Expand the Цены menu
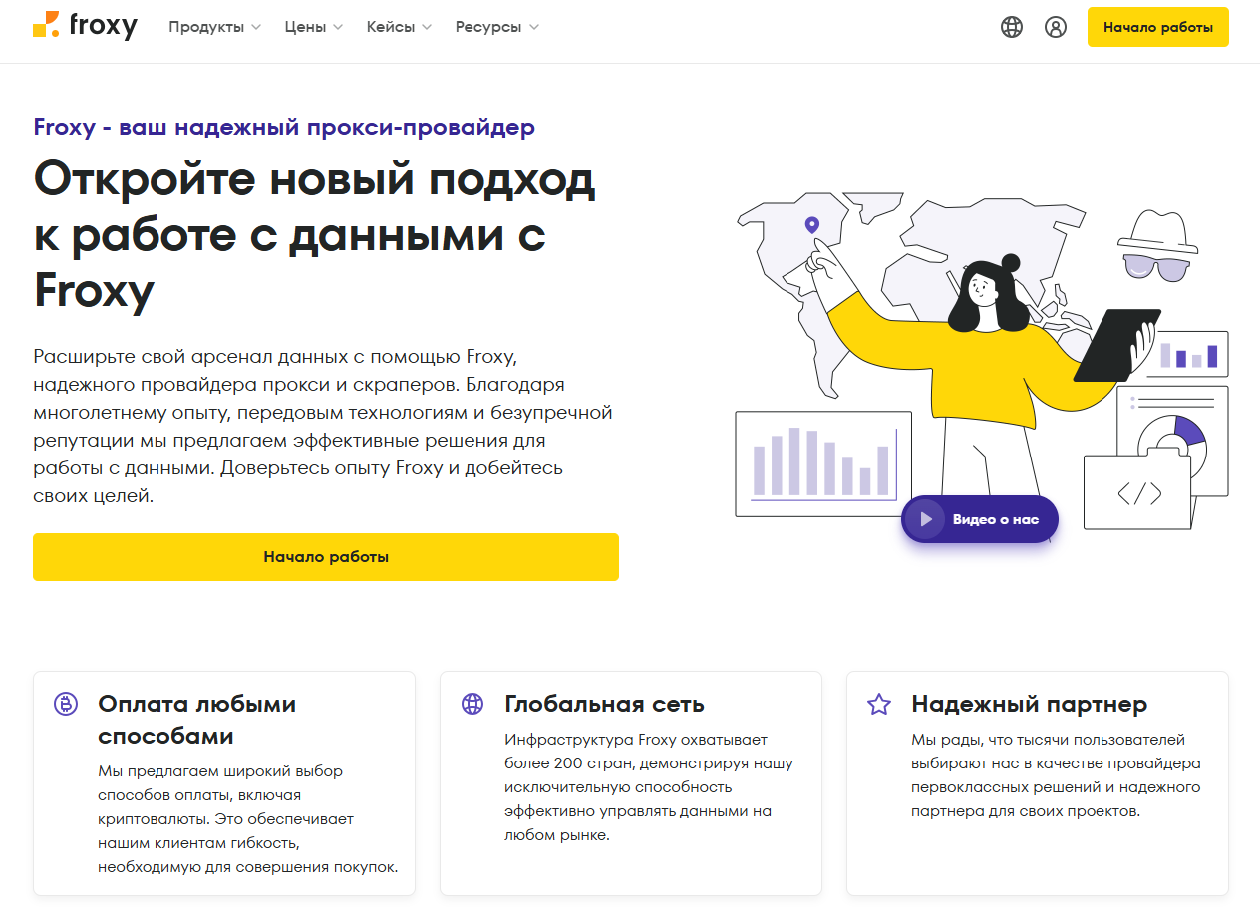Image resolution: width=1260 pixels, height=913 pixels. click(x=314, y=27)
